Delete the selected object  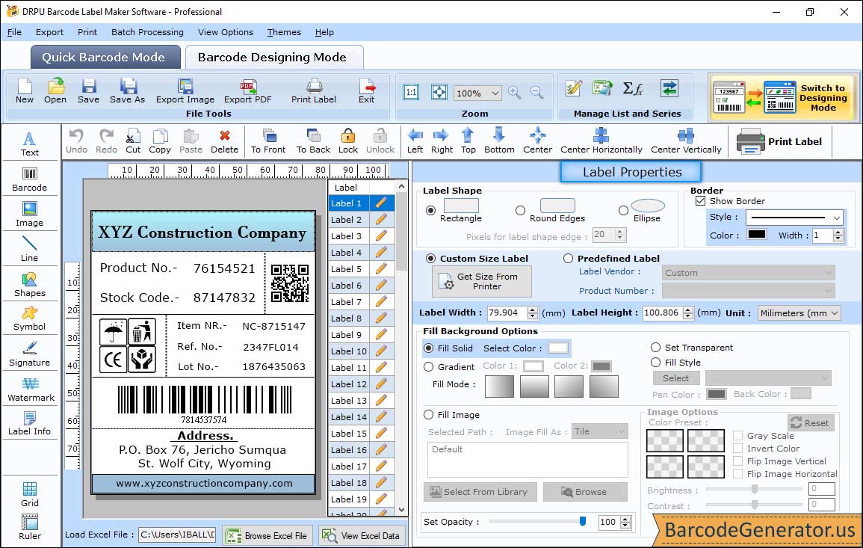tap(225, 141)
